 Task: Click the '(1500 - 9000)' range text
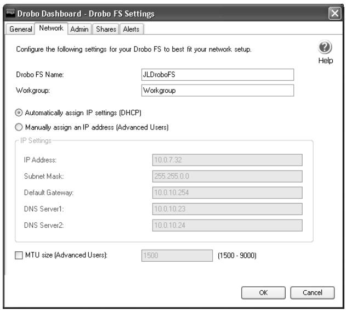[x=237, y=256]
